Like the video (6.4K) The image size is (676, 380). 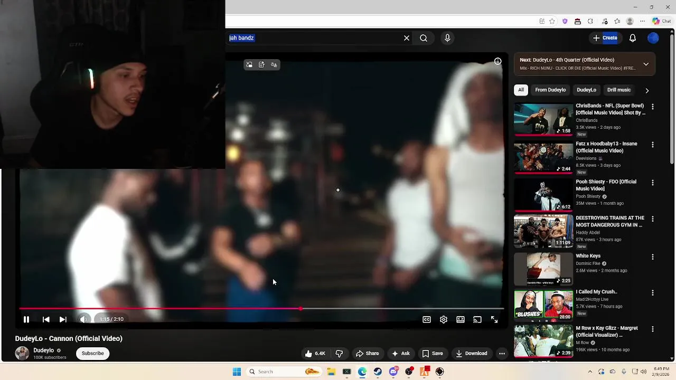coord(315,354)
